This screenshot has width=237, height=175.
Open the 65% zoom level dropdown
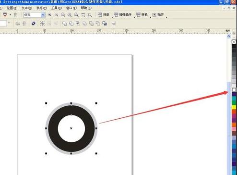point(43,15)
